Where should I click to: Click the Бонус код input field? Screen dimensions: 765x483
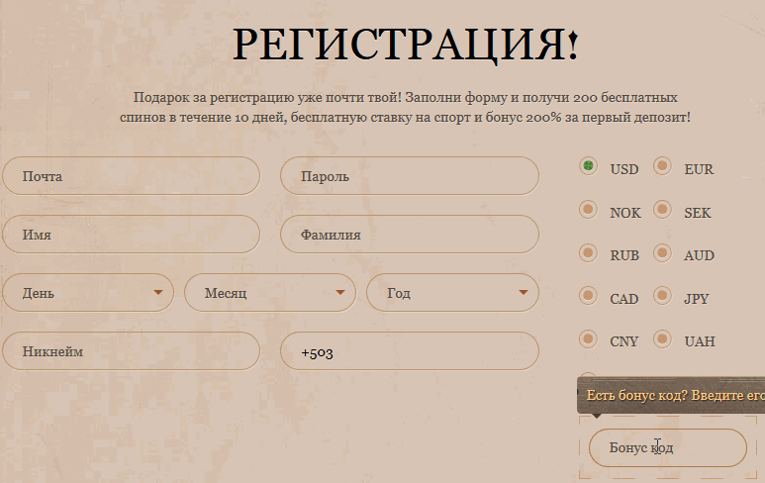coord(668,448)
